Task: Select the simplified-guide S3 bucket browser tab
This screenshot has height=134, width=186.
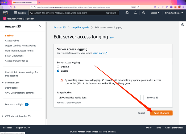Action: click(24, 2)
